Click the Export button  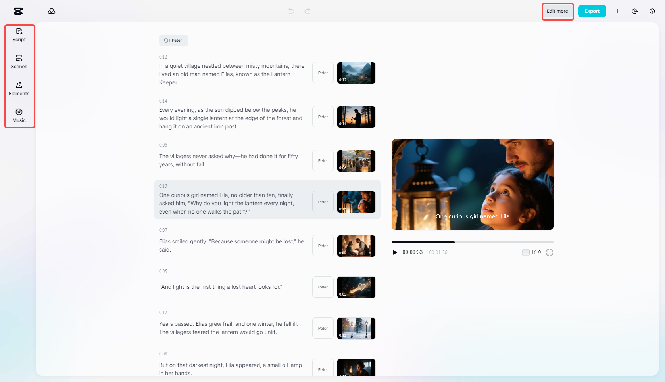click(592, 11)
